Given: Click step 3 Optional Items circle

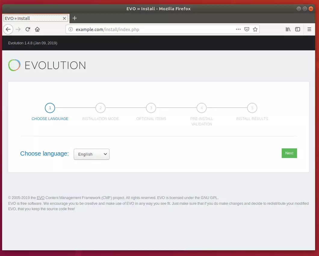Looking at the screenshot, I should click(151, 108).
